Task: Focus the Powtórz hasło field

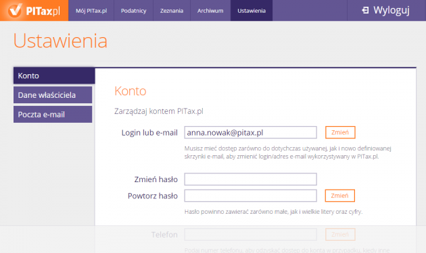Action: [x=250, y=196]
